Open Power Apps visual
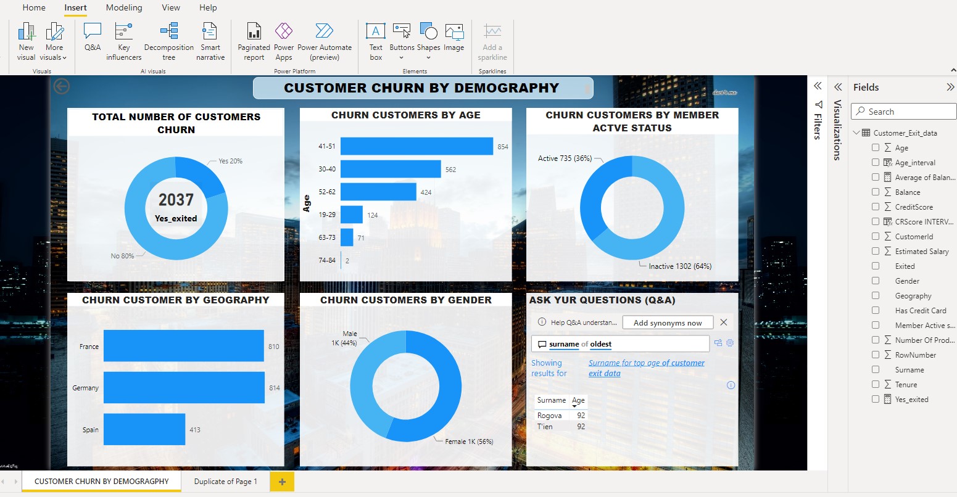The image size is (957, 497). tap(283, 37)
